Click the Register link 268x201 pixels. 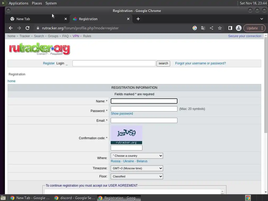point(49,63)
